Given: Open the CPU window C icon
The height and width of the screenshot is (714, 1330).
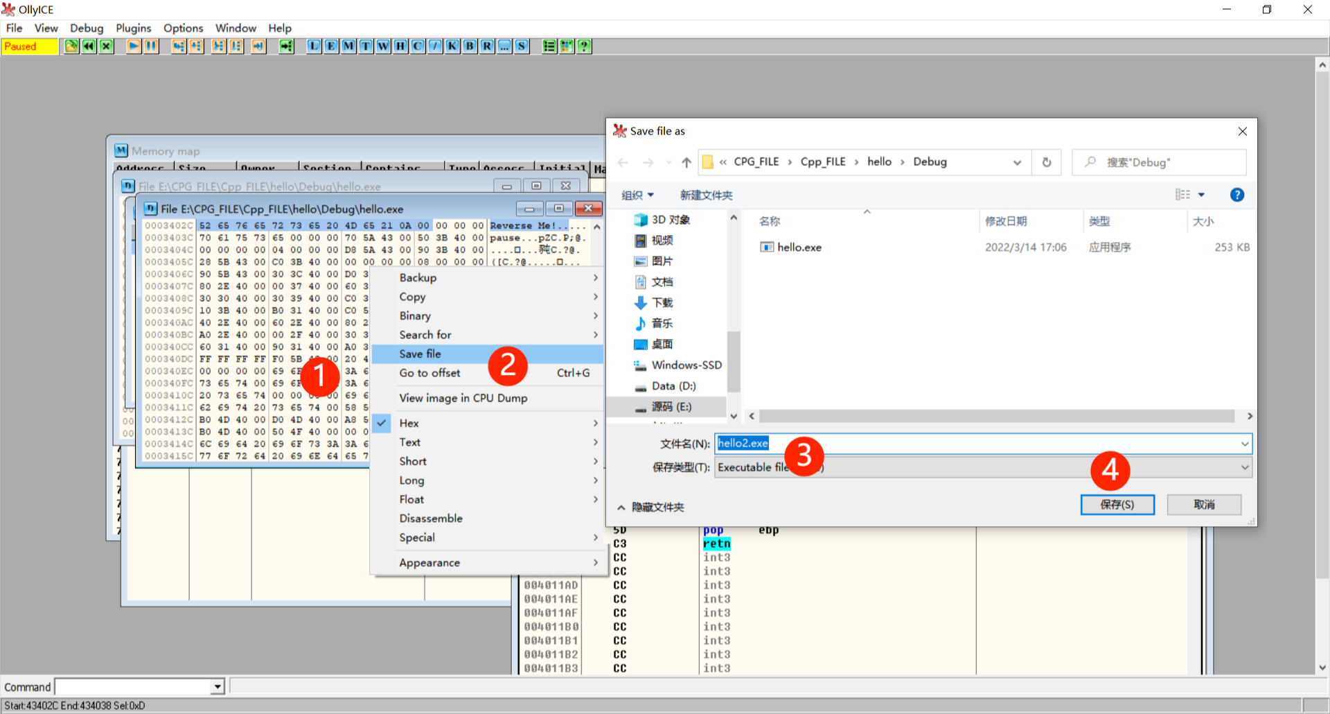Looking at the screenshot, I should pyautogui.click(x=418, y=46).
